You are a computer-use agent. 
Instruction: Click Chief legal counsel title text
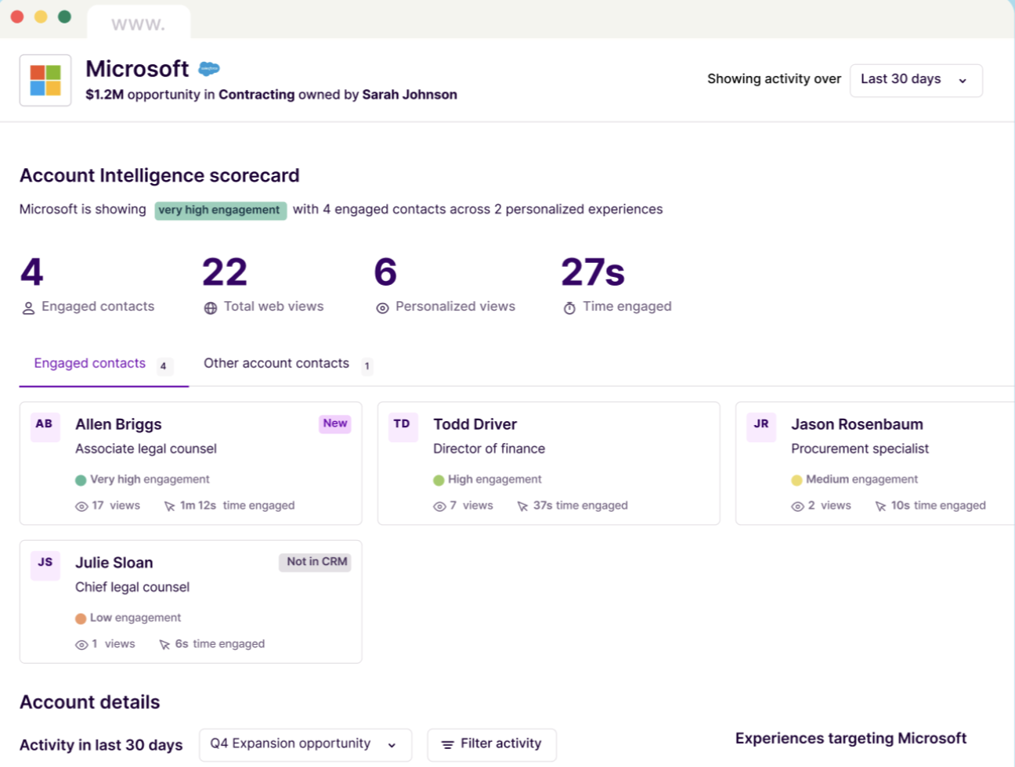(x=132, y=588)
